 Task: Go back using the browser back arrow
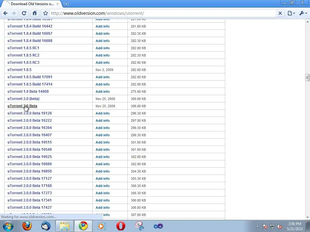[x=5, y=13]
